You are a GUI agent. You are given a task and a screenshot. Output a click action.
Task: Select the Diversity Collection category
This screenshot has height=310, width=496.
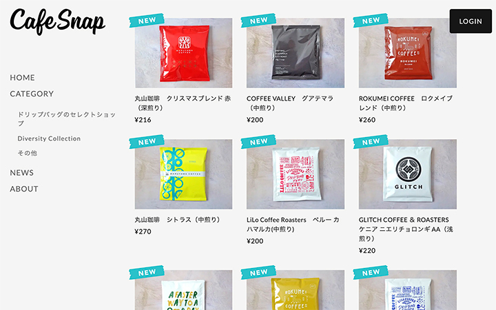49,138
